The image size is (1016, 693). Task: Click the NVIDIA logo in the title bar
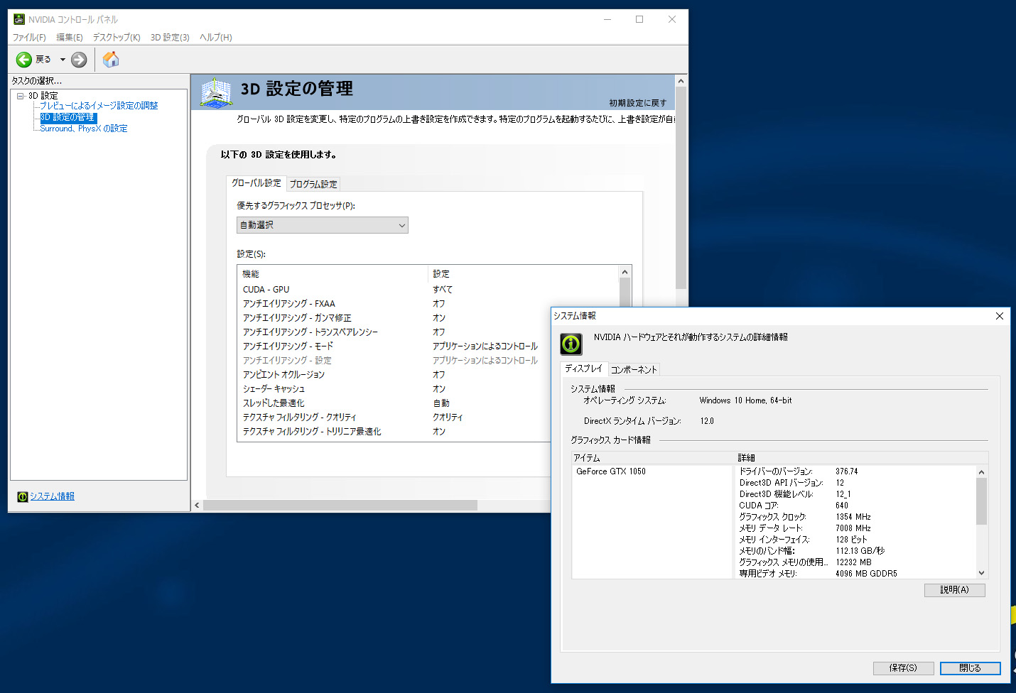click(18, 18)
